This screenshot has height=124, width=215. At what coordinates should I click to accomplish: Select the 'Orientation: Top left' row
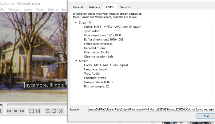[97, 52]
